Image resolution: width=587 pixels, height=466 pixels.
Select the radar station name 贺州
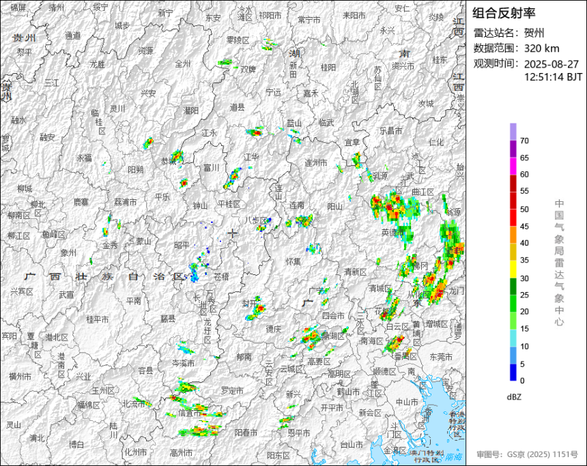[x=534, y=33]
